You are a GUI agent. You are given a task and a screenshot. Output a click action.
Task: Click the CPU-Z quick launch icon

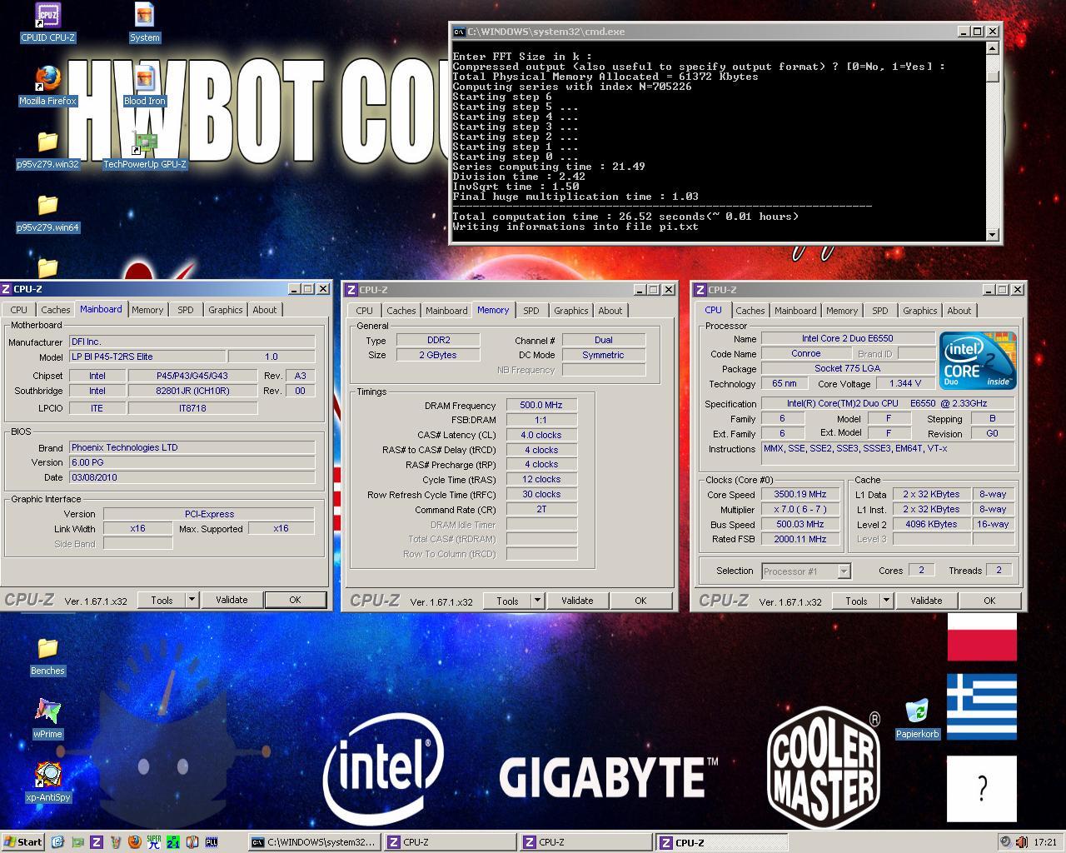96,842
